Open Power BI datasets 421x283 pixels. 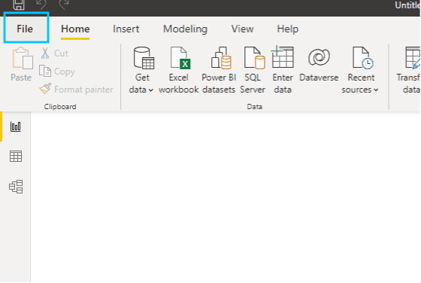point(219,70)
